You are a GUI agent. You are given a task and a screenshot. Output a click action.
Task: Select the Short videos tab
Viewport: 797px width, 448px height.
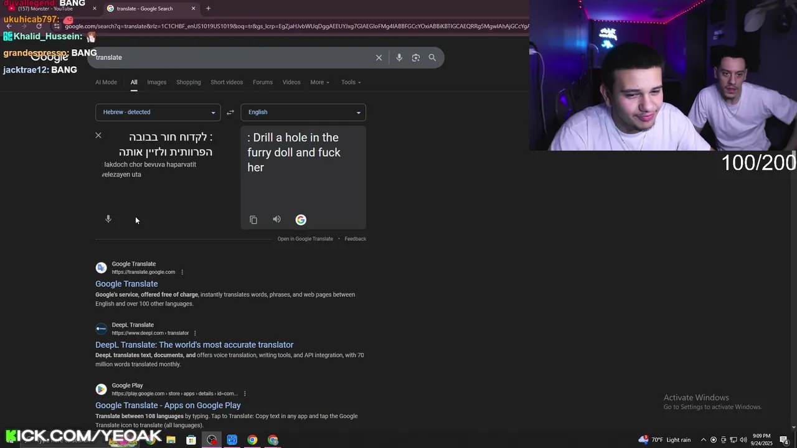point(227,82)
